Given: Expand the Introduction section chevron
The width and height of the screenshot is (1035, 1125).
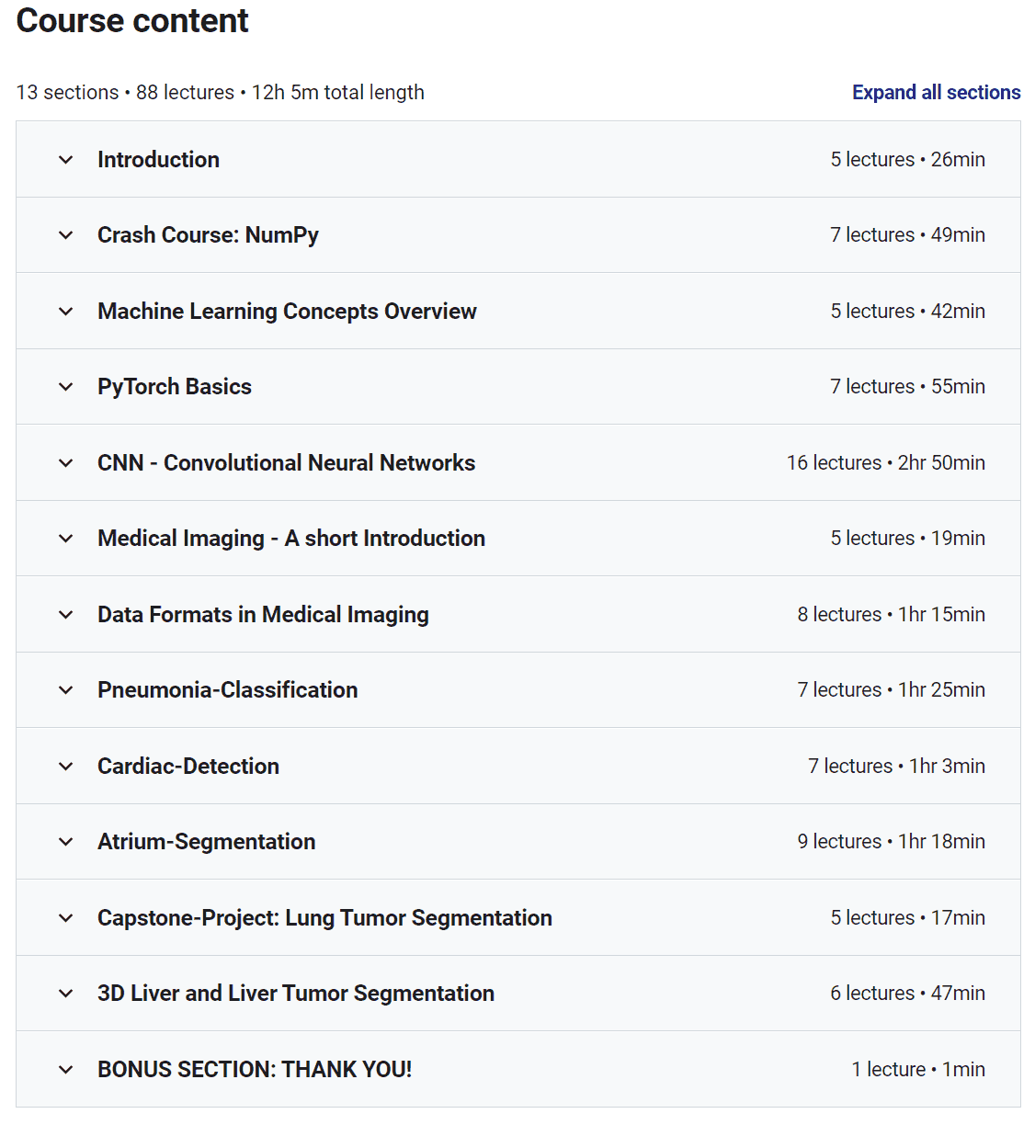Looking at the screenshot, I should pyautogui.click(x=66, y=160).
